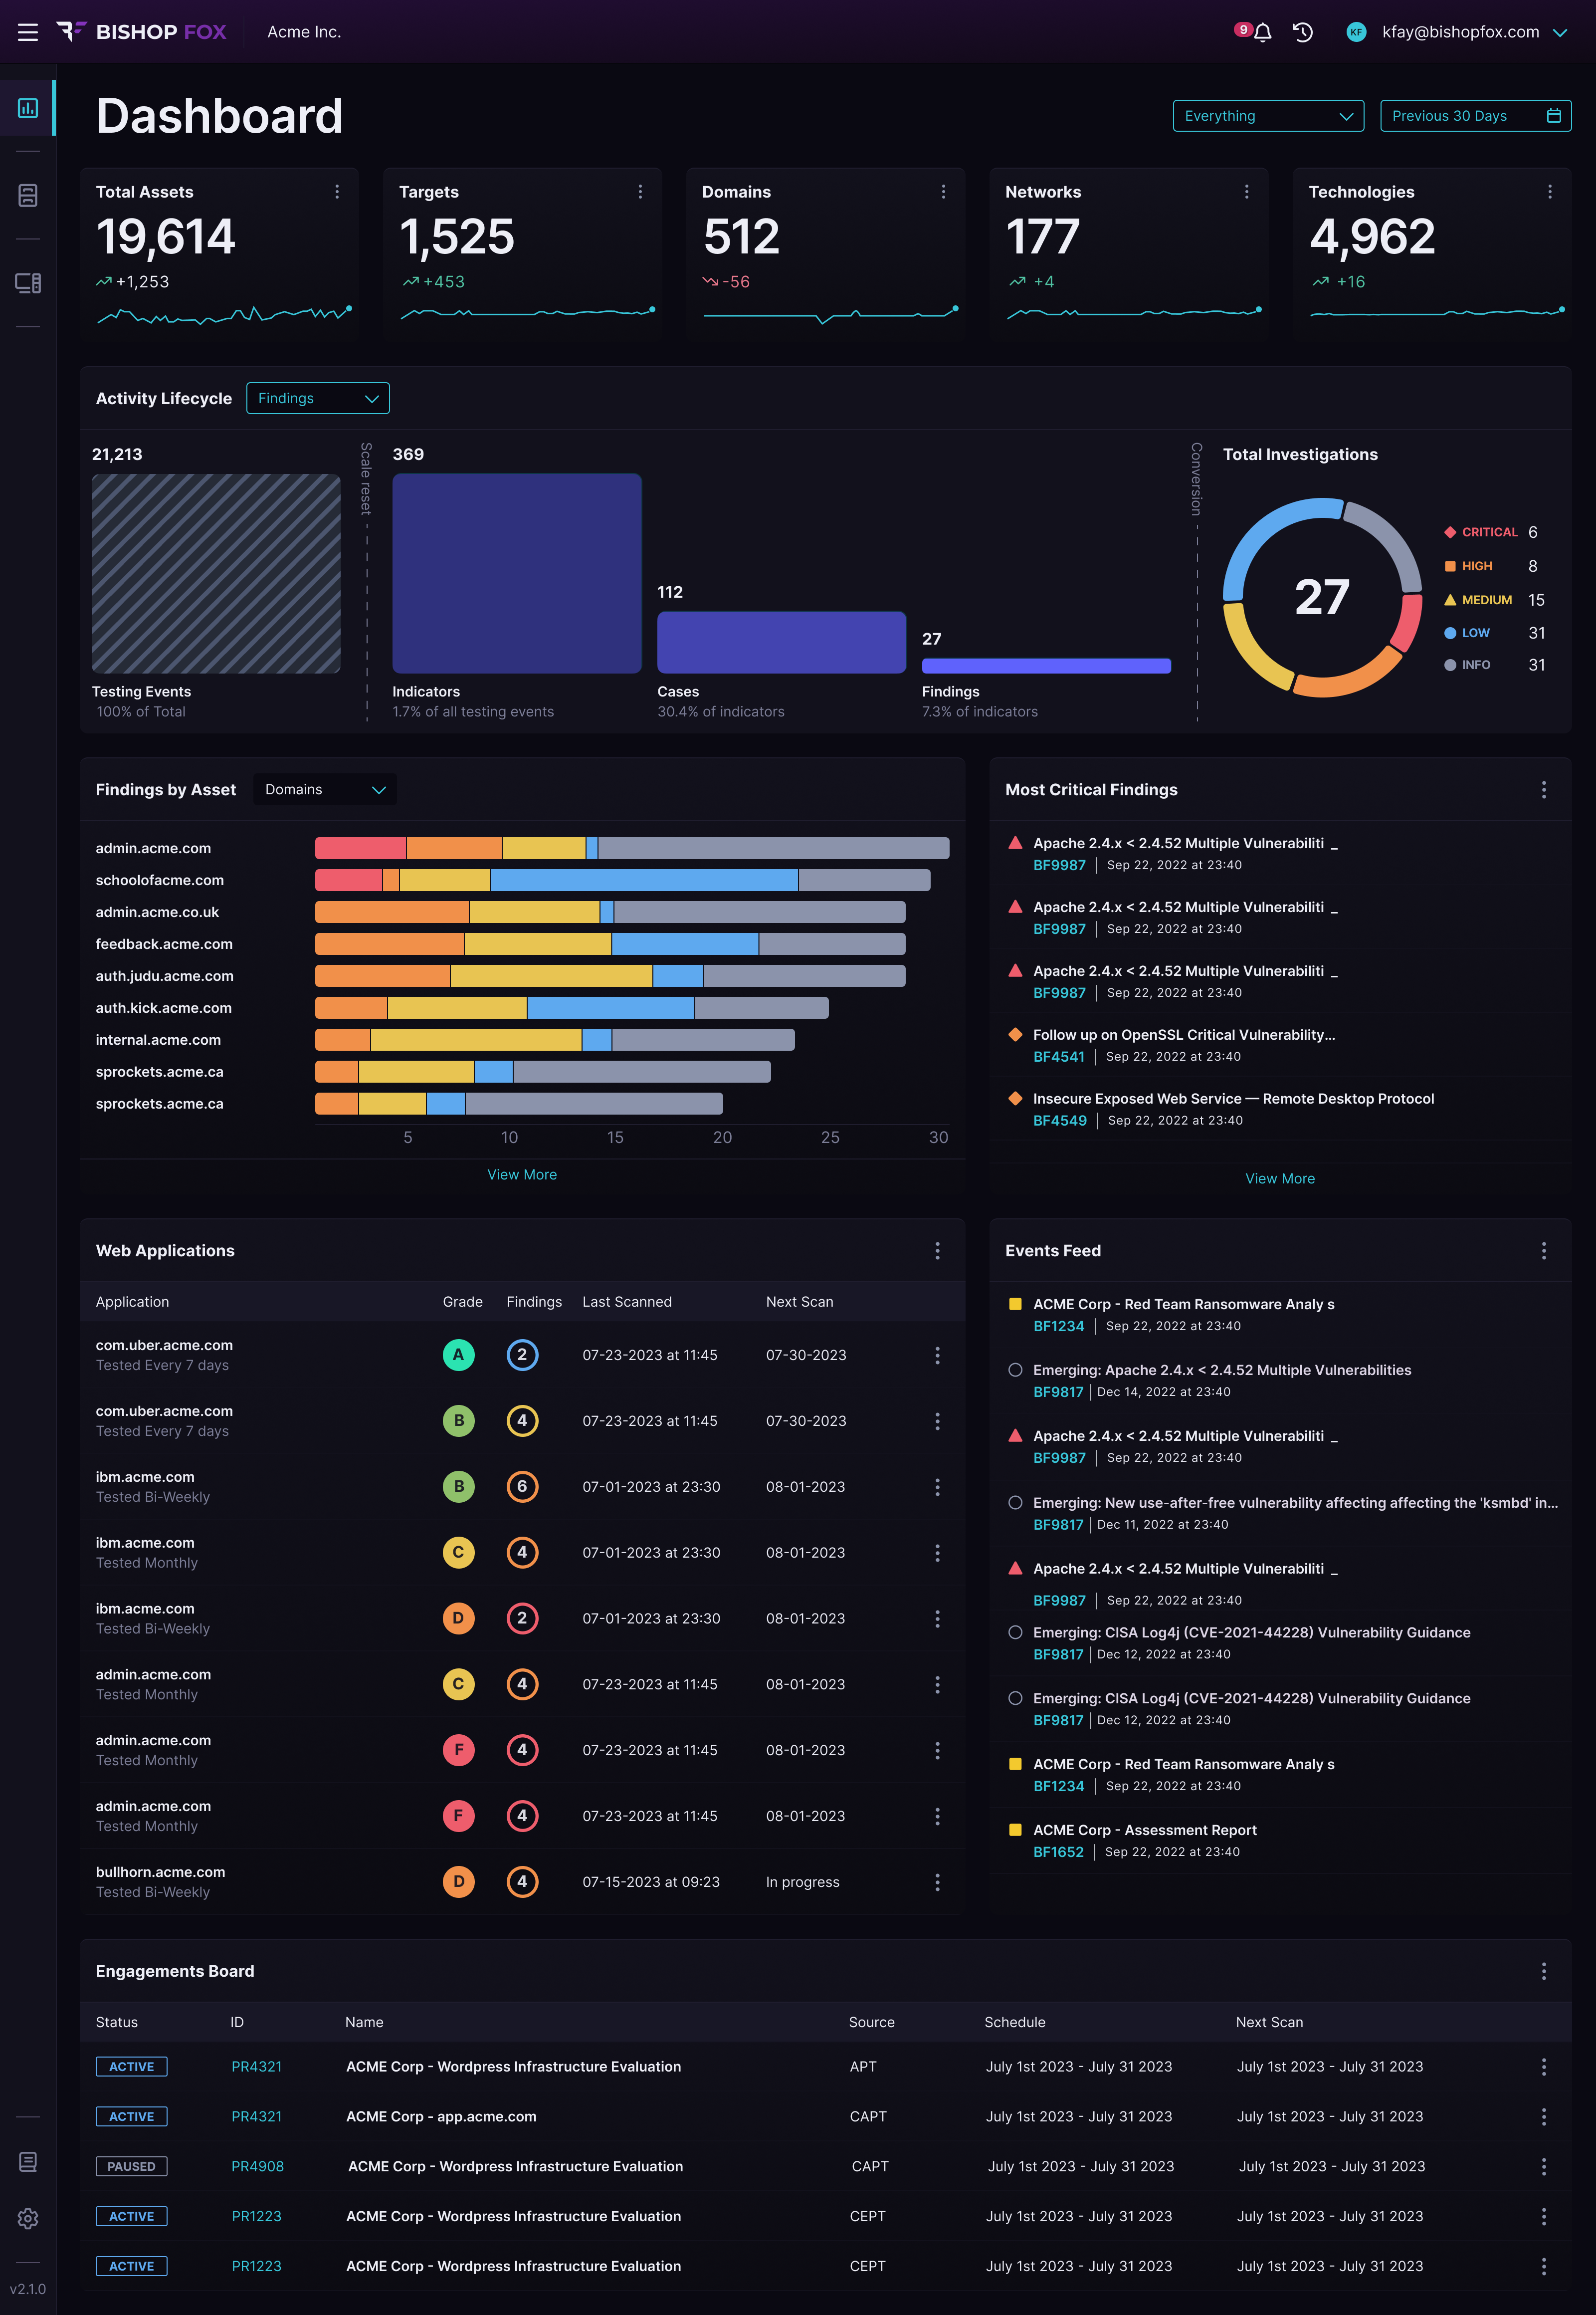Open event link BF1652
The width and height of the screenshot is (1596, 2315).
click(x=1058, y=1852)
